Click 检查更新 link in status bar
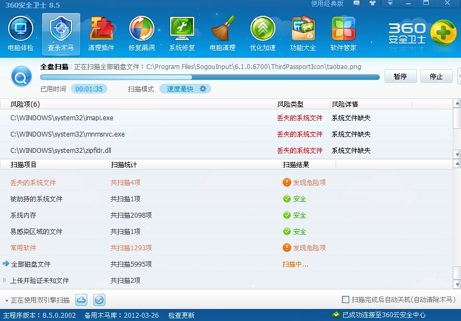 pyautogui.click(x=181, y=316)
